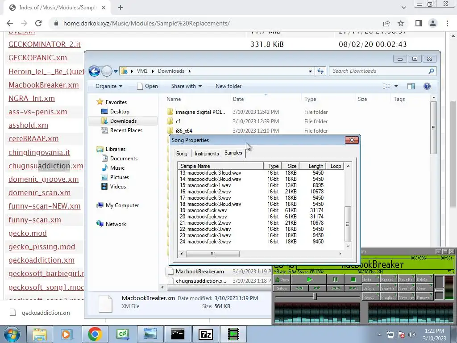Click the samples list vertical scrollbar thumb
The height and width of the screenshot is (343, 457).
(348, 224)
